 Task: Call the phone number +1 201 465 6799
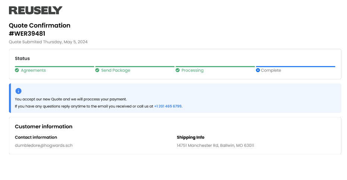[x=168, y=106]
